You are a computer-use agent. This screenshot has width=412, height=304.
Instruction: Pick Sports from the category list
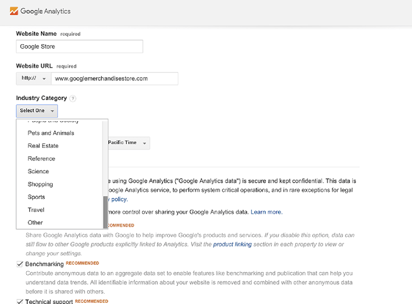coord(36,197)
